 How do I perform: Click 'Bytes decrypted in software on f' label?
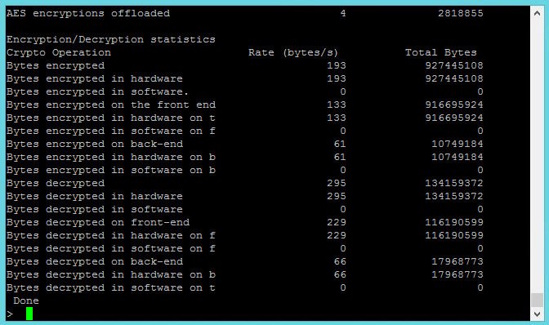111,248
